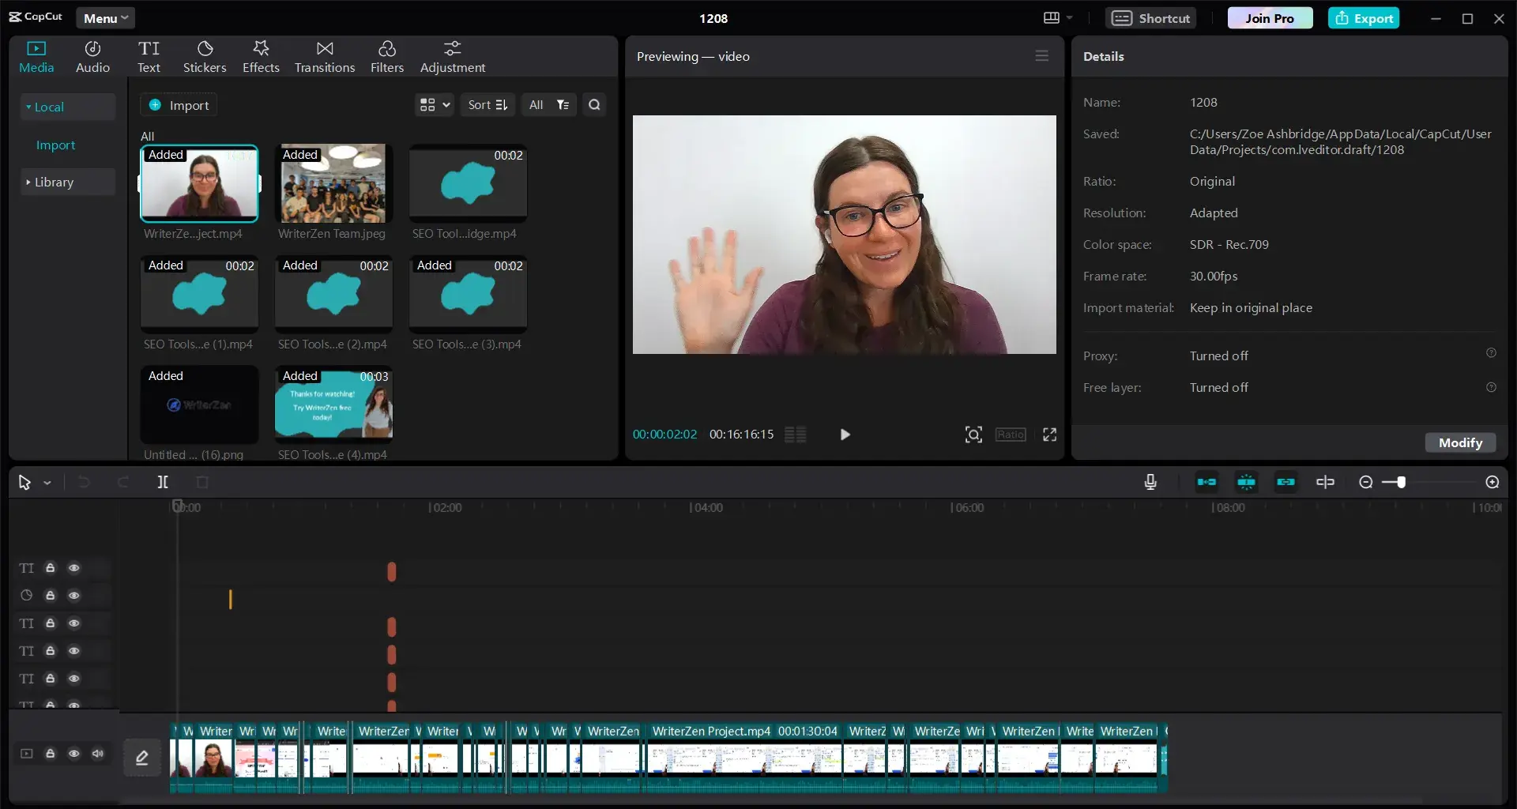
Task: Collapse the Local media section
Action: 67,107
